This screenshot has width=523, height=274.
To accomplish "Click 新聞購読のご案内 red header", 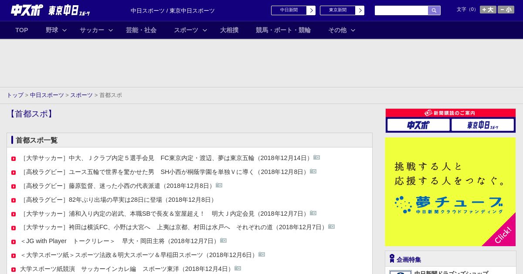I will point(451,113).
